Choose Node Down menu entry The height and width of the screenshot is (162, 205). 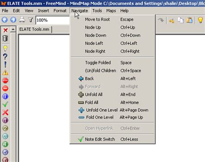tap(112, 36)
